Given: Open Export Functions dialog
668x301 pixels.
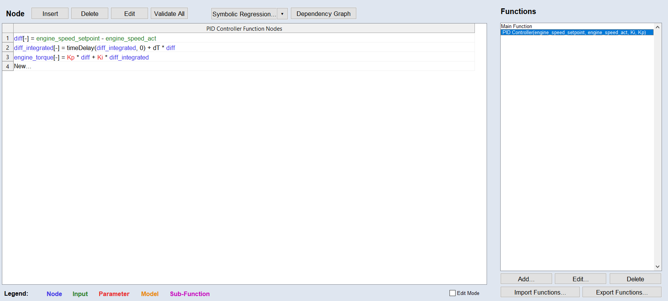Looking at the screenshot, I should [x=621, y=292].
